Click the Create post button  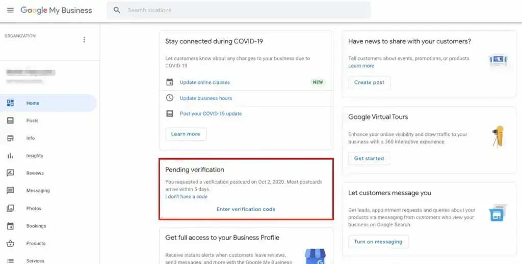click(369, 82)
